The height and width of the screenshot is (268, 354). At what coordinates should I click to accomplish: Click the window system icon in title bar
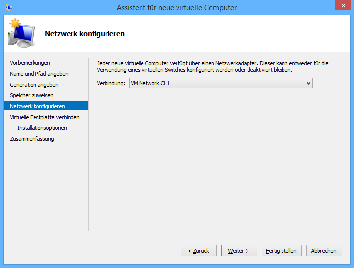click(9, 7)
